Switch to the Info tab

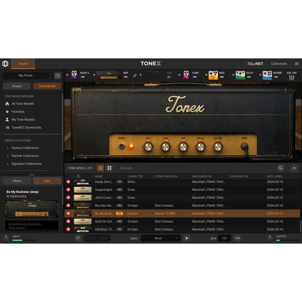pos(47,181)
